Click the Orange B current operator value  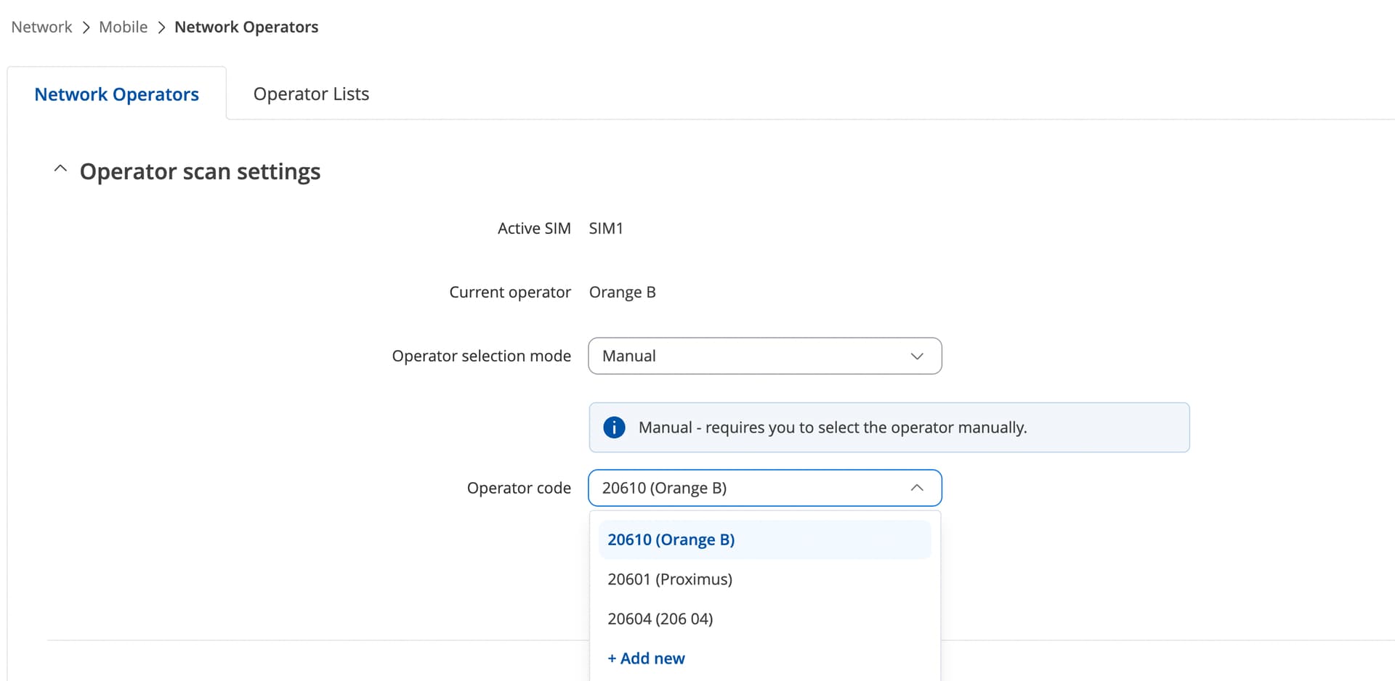point(622,292)
